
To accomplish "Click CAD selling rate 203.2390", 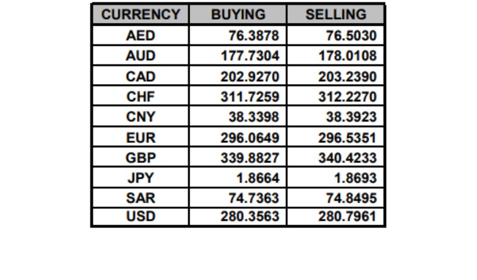I will coord(347,77).
